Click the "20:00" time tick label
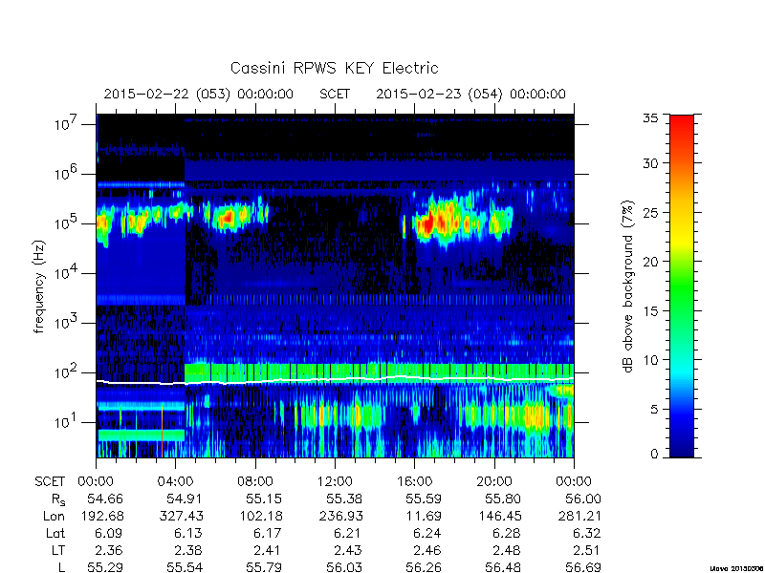 (494, 482)
